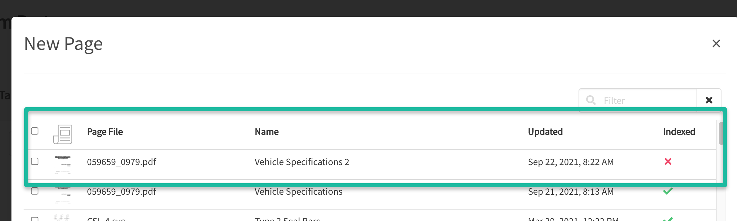Sort the table by Indexed column
This screenshot has width=737, height=221.
679,132
